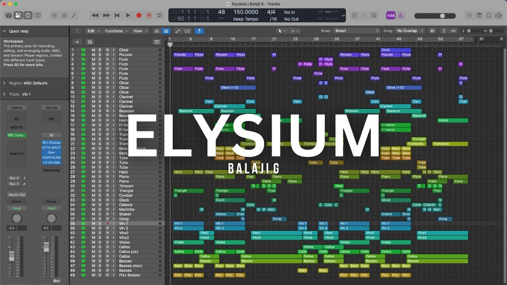Open the Mixer faders icon
Viewport: 507px width, 285px height.
64,15
